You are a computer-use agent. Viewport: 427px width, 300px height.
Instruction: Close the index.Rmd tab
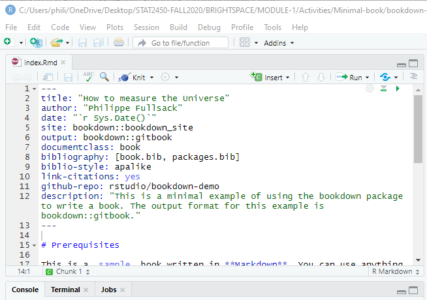point(63,63)
